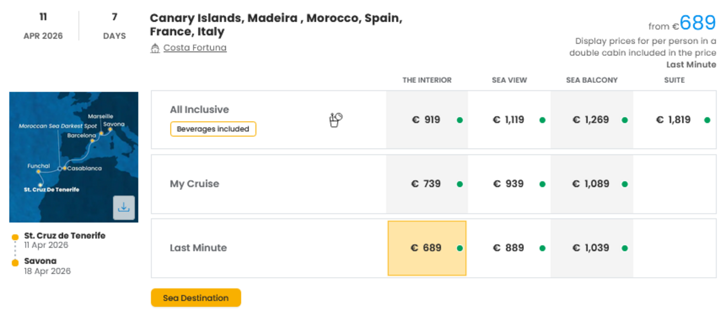Image resolution: width=726 pixels, height=322 pixels.
Task: Expand the My Cruise fare row
Action: (x=194, y=184)
